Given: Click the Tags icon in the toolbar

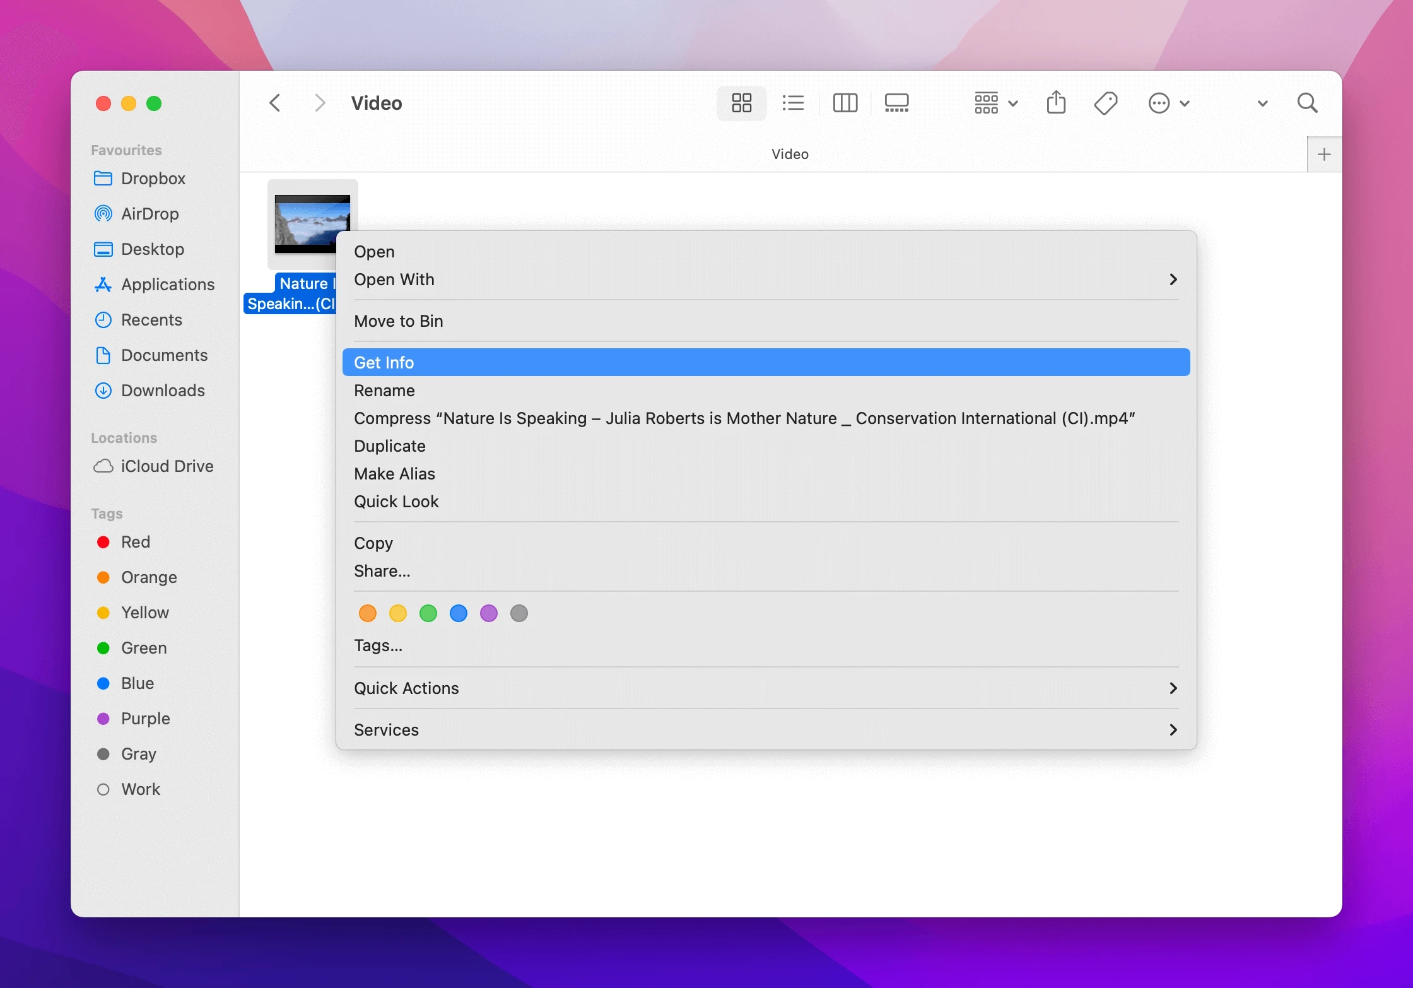Looking at the screenshot, I should [x=1106, y=103].
